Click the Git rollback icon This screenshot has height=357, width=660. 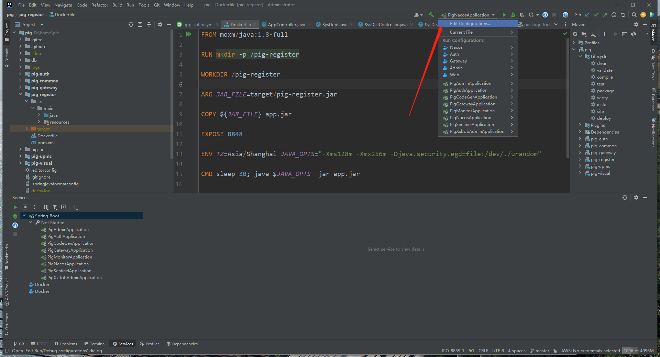click(623, 15)
